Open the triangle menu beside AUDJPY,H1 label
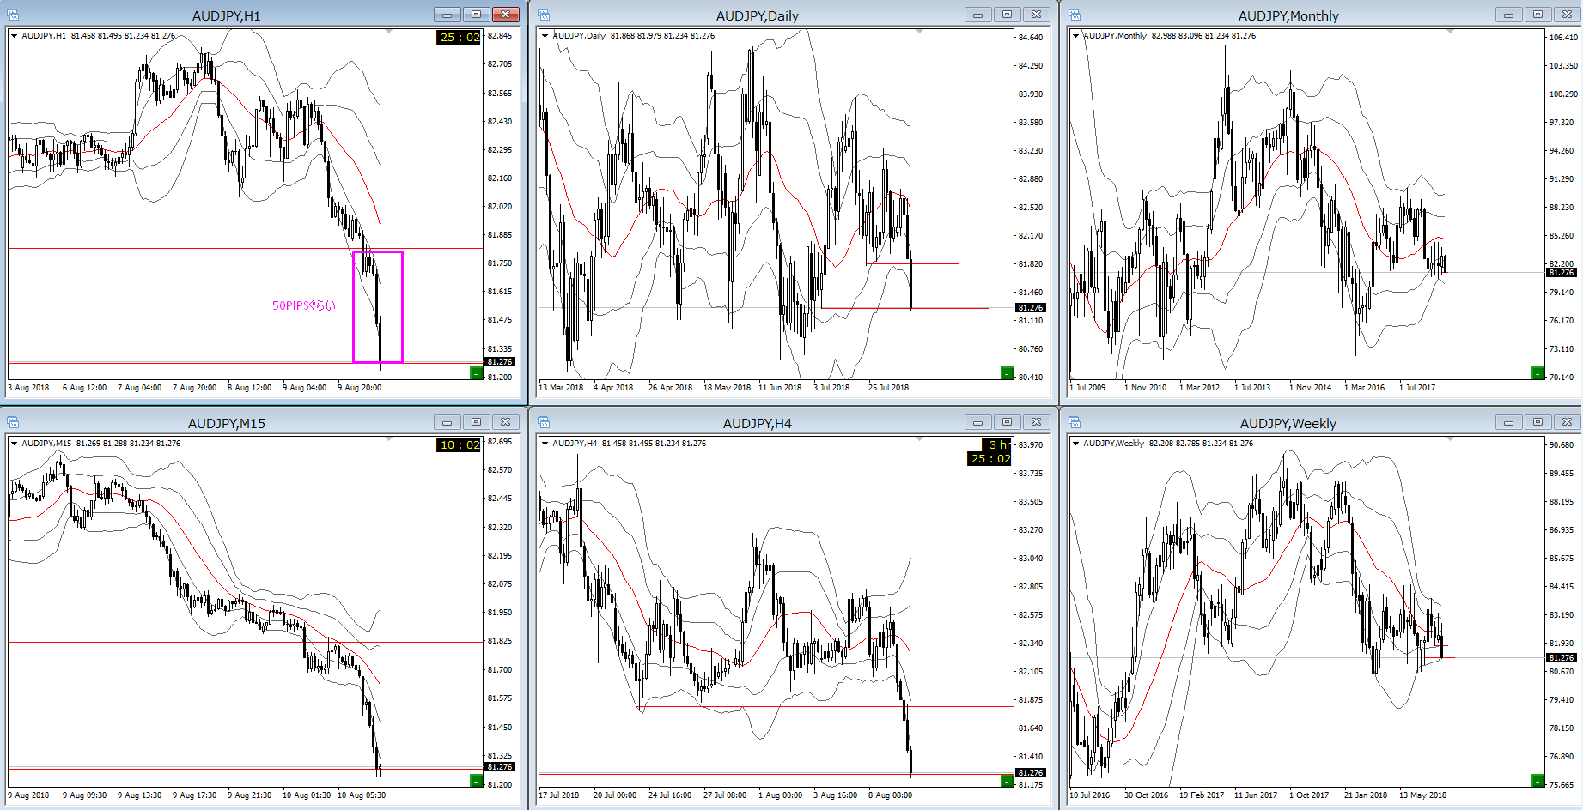1583x810 pixels. pos(15,36)
